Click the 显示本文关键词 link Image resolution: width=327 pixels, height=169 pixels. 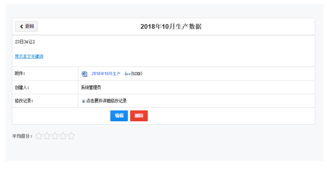29,56
